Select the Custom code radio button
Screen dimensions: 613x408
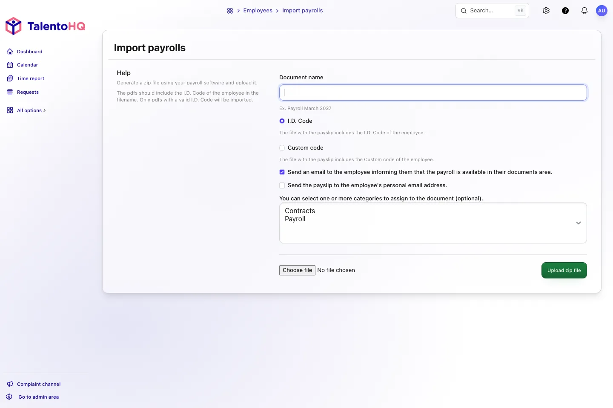(x=282, y=148)
